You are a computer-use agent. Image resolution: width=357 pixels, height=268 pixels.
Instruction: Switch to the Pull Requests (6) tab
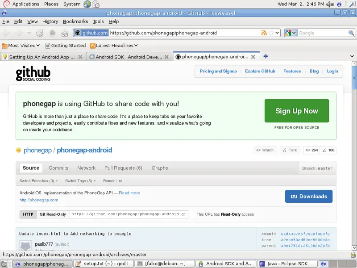(x=123, y=168)
